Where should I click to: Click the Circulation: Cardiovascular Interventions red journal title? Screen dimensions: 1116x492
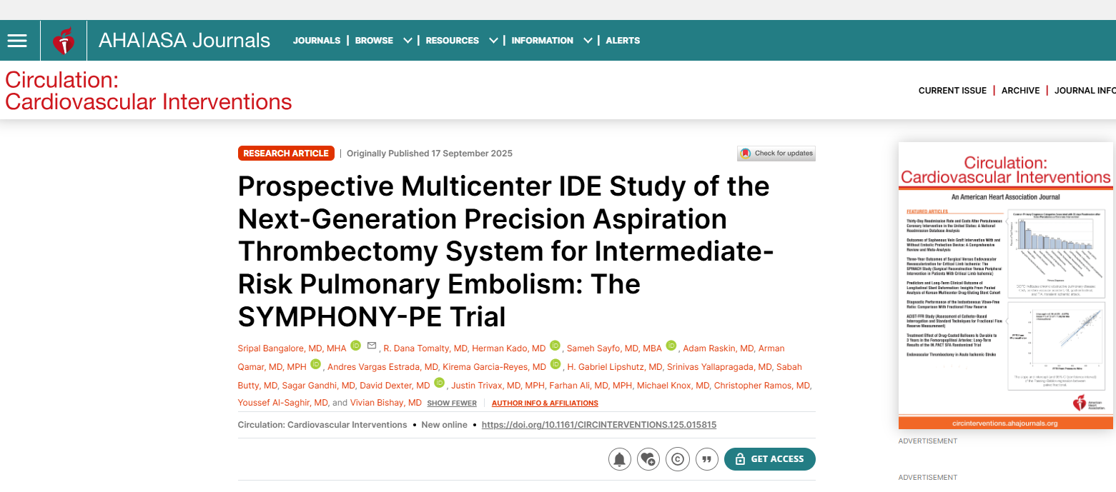coord(149,91)
